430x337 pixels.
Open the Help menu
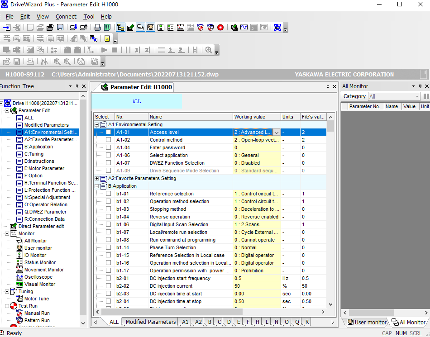(x=106, y=17)
